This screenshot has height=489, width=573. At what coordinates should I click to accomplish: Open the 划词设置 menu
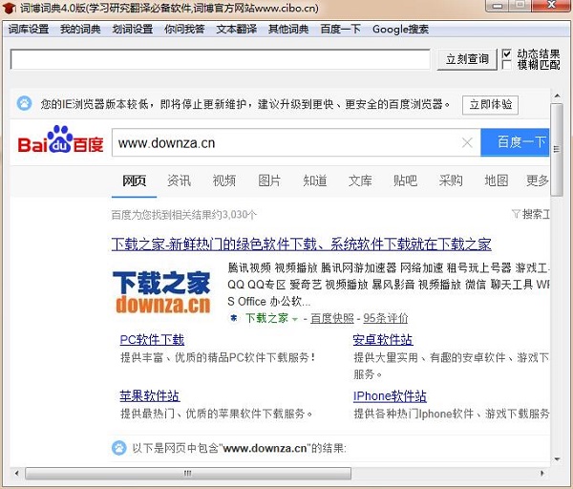click(x=133, y=29)
